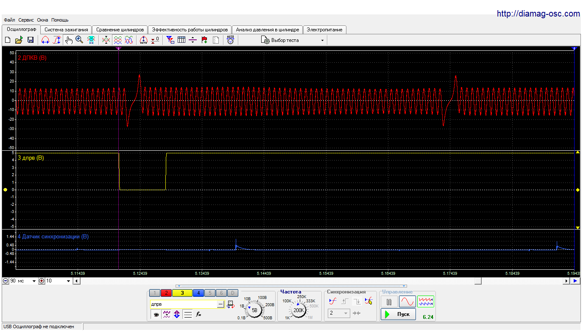The image size is (586, 332).
Task: Select the red sine wave mode button
Action: click(x=407, y=302)
